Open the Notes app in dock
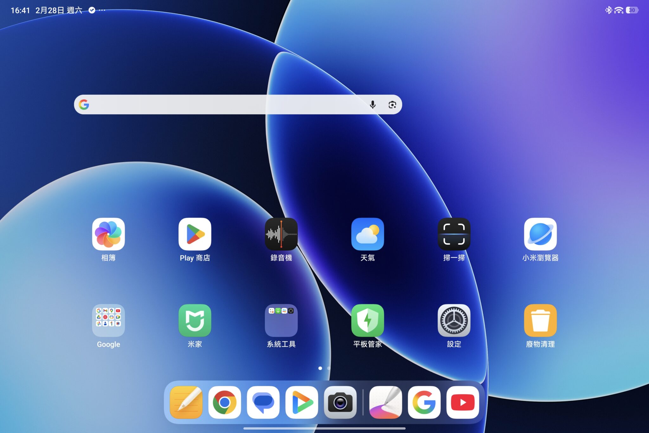The image size is (649, 433). tap(186, 402)
